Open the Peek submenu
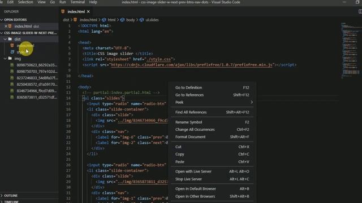 pos(212,102)
